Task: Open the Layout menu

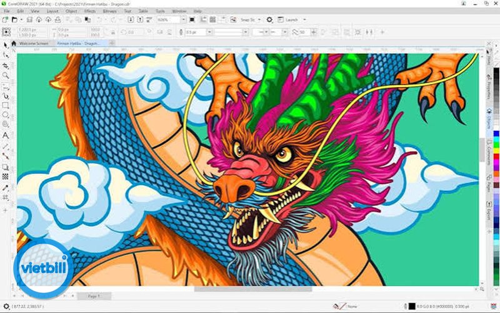Action: point(52,11)
